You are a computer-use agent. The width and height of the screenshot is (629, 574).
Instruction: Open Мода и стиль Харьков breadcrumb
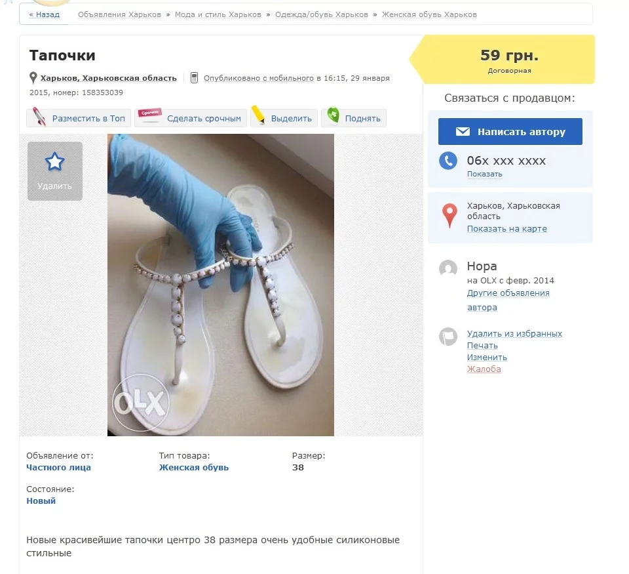pos(218,14)
